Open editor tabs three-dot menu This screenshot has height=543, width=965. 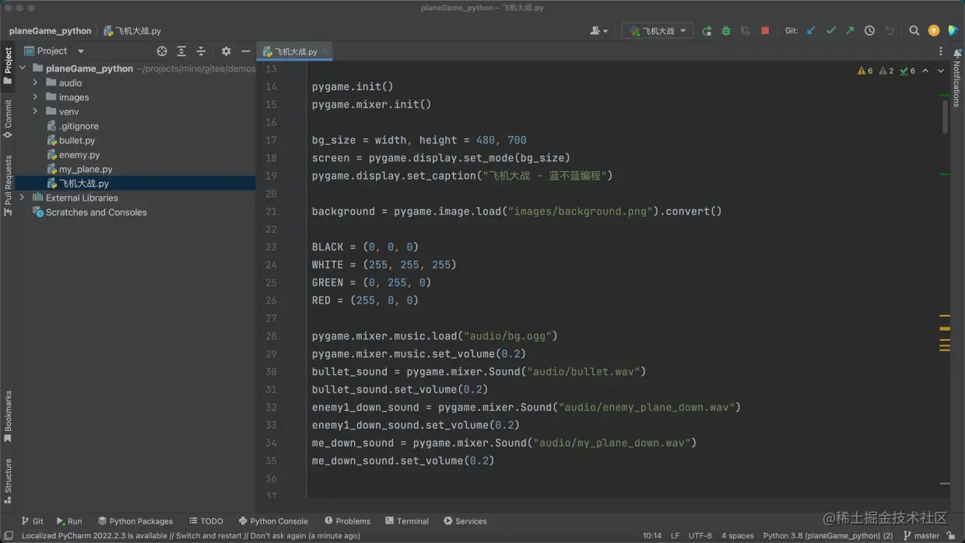940,51
